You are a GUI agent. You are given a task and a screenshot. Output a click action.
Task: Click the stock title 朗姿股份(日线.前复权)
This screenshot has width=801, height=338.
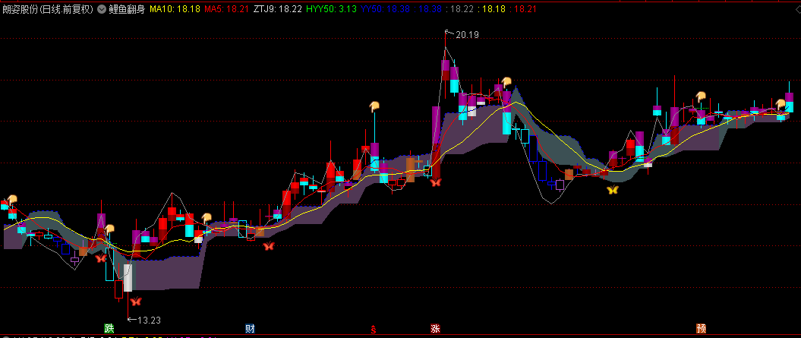(48, 9)
